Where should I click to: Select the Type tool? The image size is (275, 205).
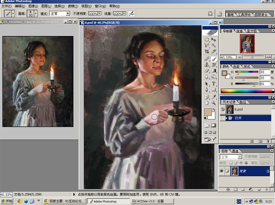coord(214,84)
